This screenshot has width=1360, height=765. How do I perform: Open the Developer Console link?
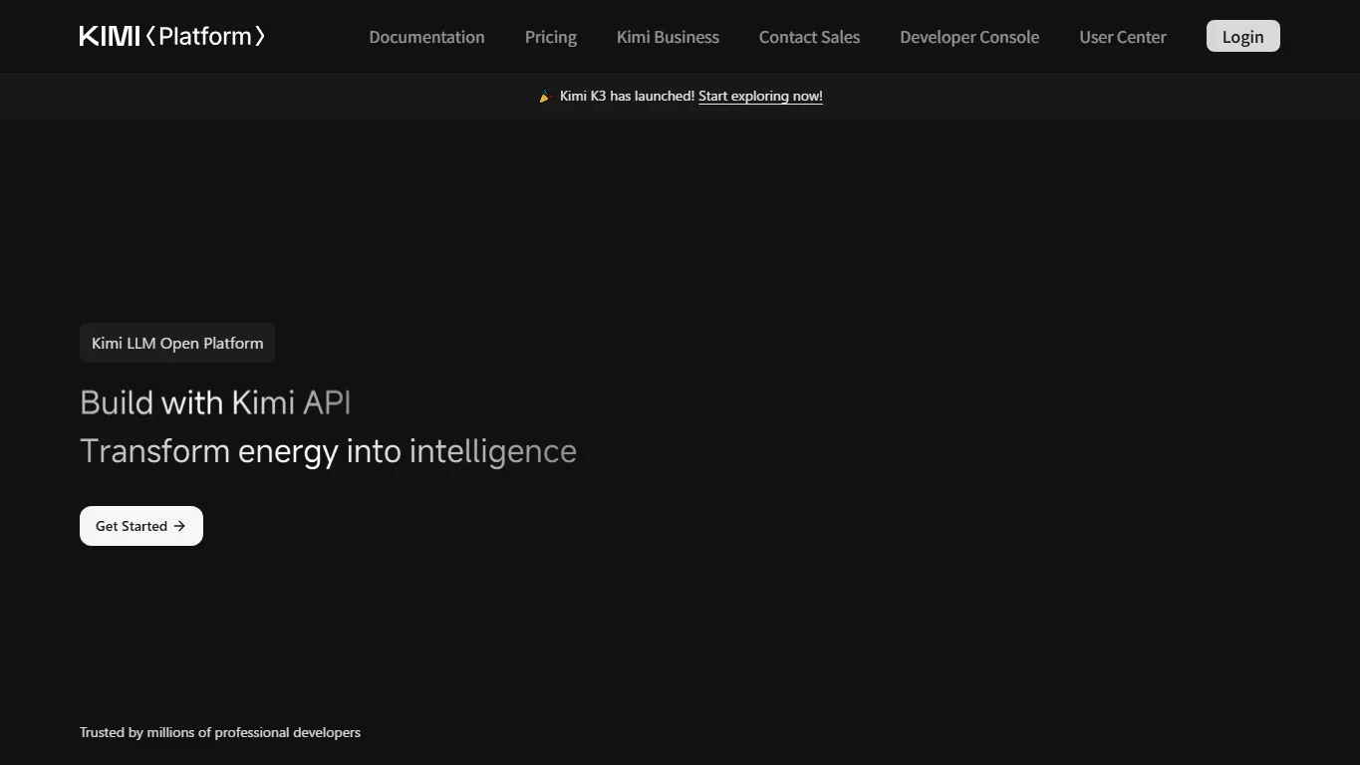[x=969, y=37]
